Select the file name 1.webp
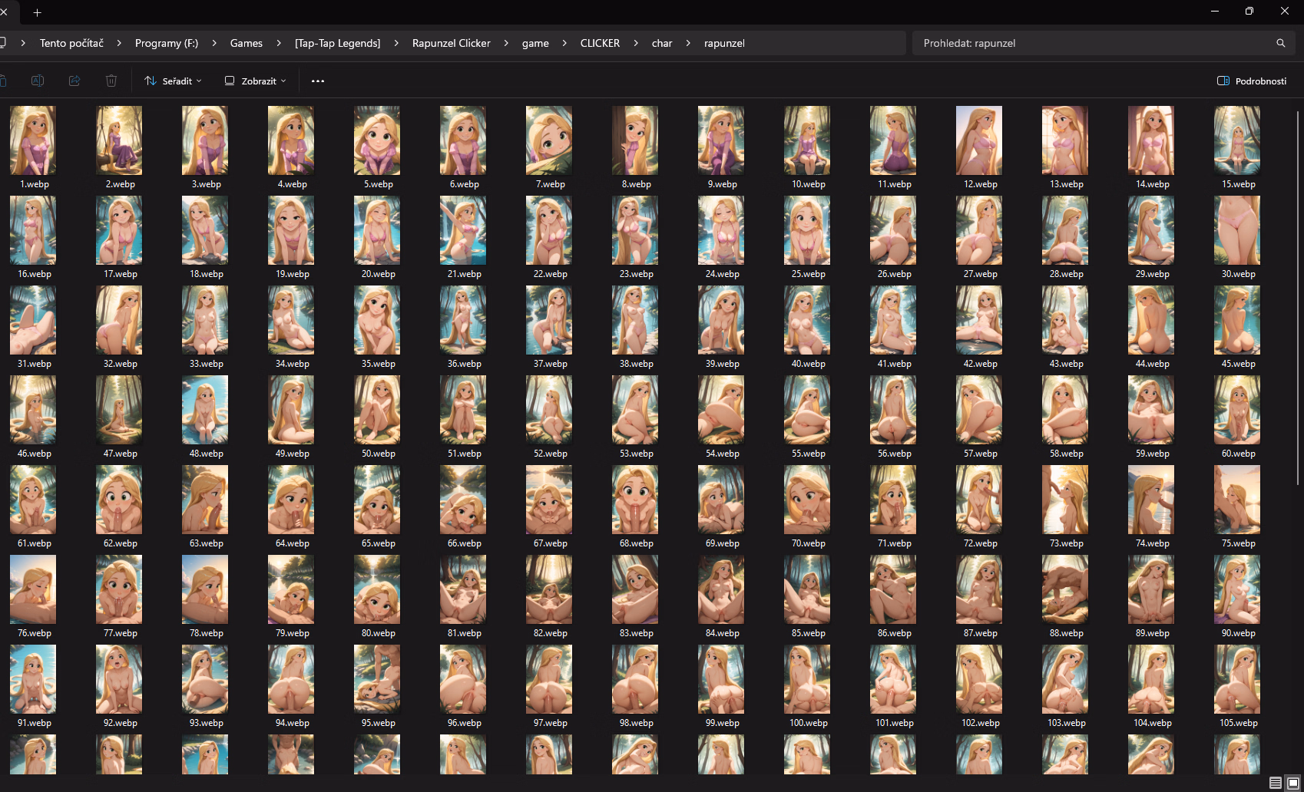The height and width of the screenshot is (792, 1304). pyautogui.click(x=35, y=184)
